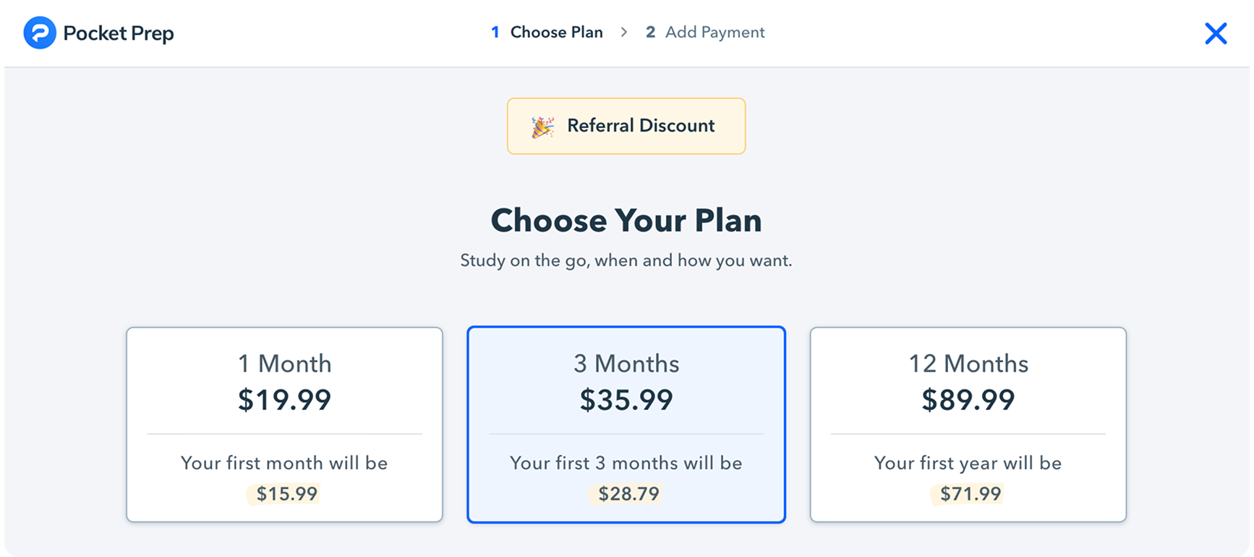Click the $35.99 three-month price
This screenshot has width=1254, height=557.
point(626,400)
